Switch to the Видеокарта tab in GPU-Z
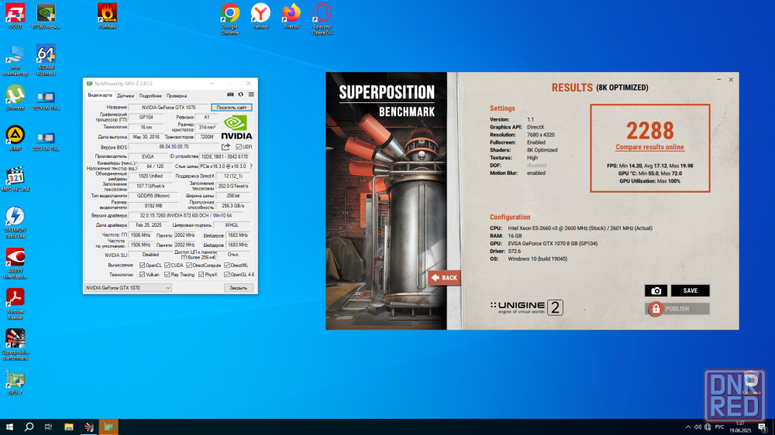The width and height of the screenshot is (775, 435). pyautogui.click(x=100, y=95)
